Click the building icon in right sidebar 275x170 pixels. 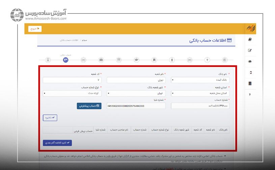tap(250, 84)
